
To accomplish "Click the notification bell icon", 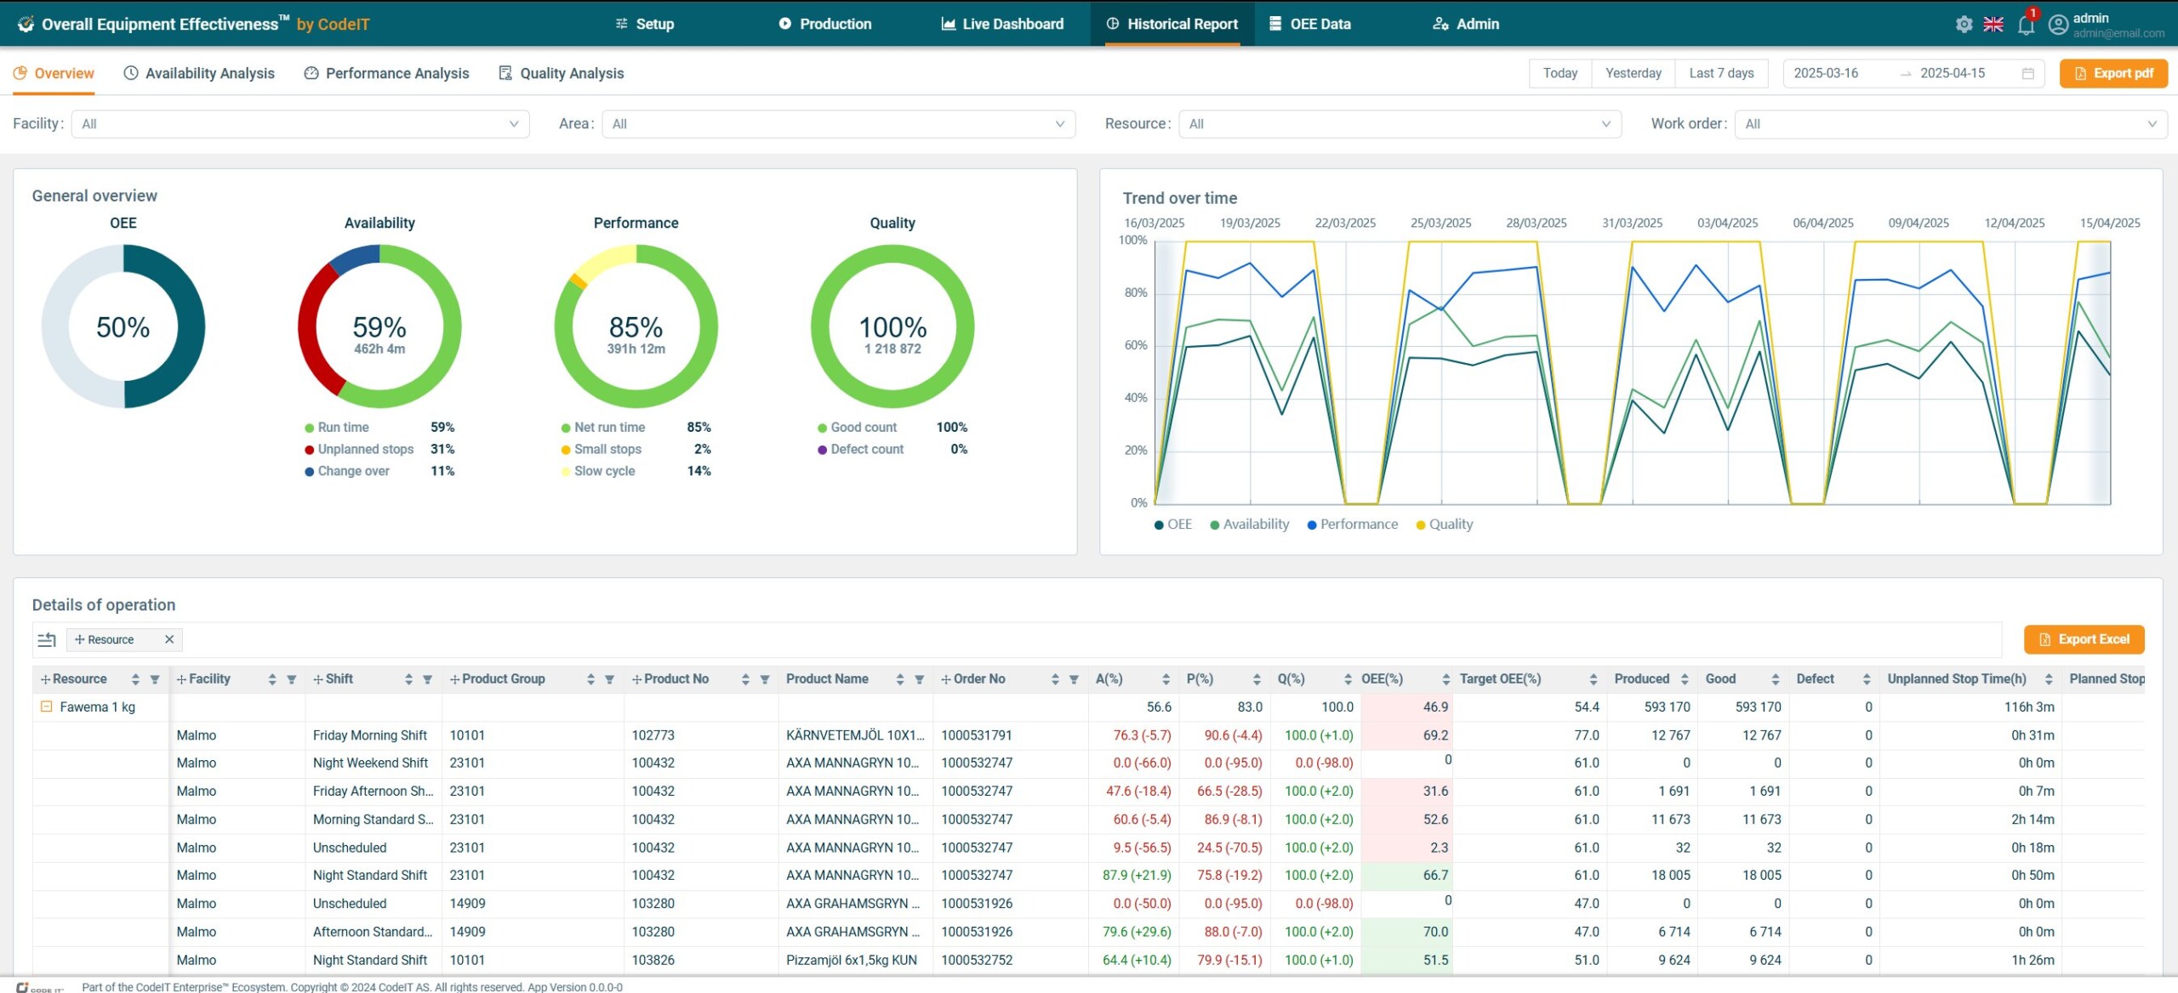I will (x=2026, y=25).
